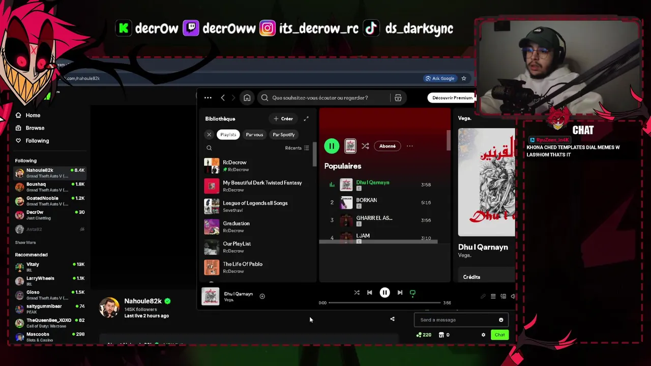Expand the Bibliothèque panel to full view

point(306,119)
